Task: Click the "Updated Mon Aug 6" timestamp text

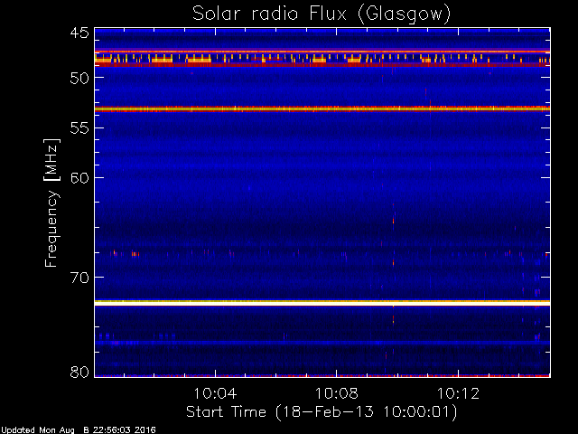Action: (x=78, y=430)
